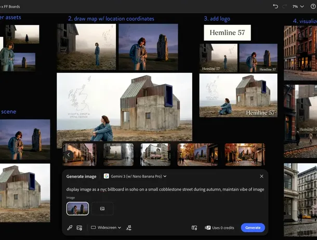Close the Generate image panel
Screen dimensions: 317x240
tap(261, 176)
